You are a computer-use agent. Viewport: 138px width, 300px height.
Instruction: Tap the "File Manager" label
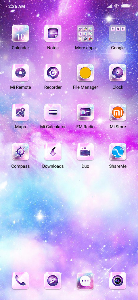pos(85,87)
